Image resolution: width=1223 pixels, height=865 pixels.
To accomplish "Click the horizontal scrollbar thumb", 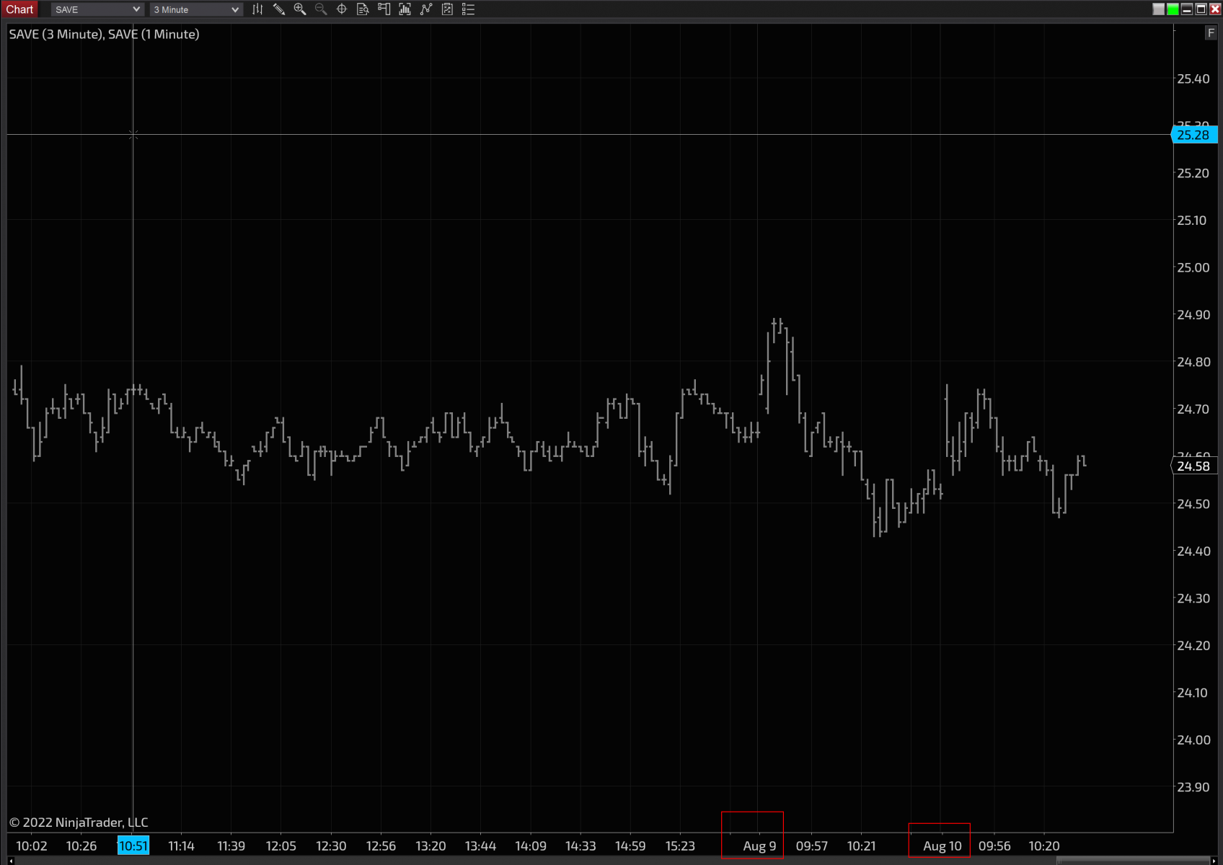I will coord(1133,861).
